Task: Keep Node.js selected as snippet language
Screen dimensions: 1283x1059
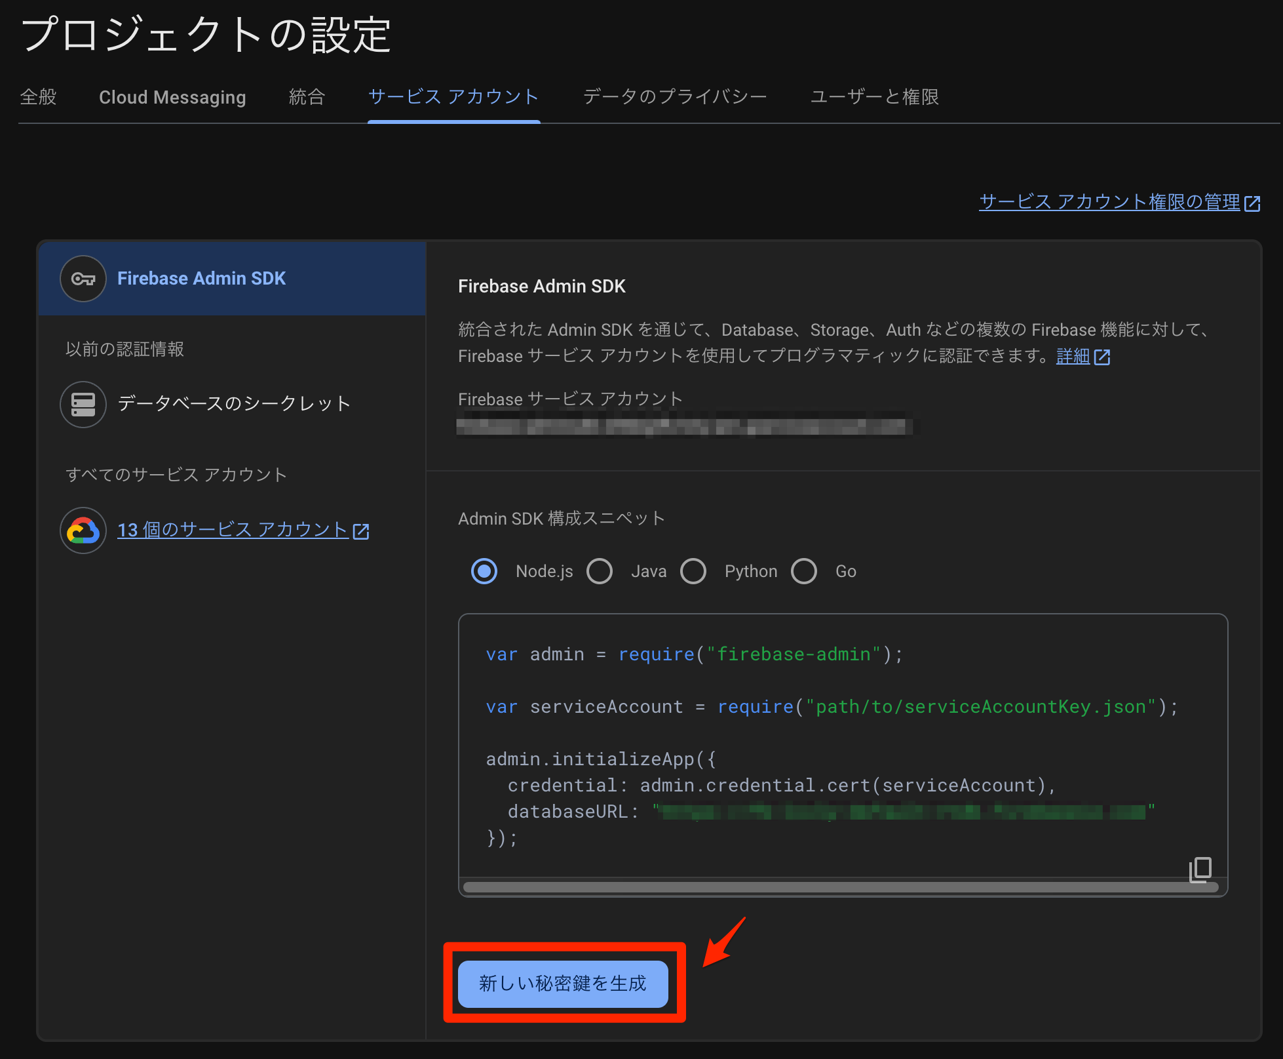Action: 484,571
